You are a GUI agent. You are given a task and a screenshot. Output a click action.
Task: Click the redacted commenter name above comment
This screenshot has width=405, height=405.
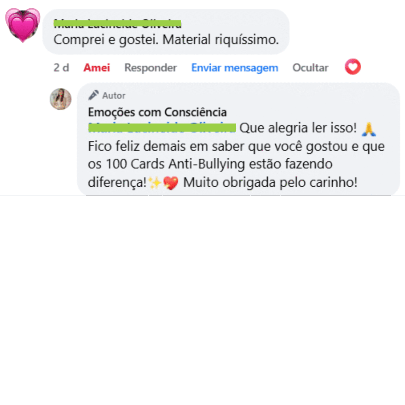tap(117, 23)
